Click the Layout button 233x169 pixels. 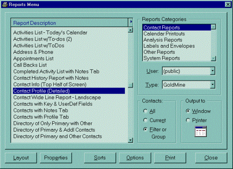tap(21, 158)
